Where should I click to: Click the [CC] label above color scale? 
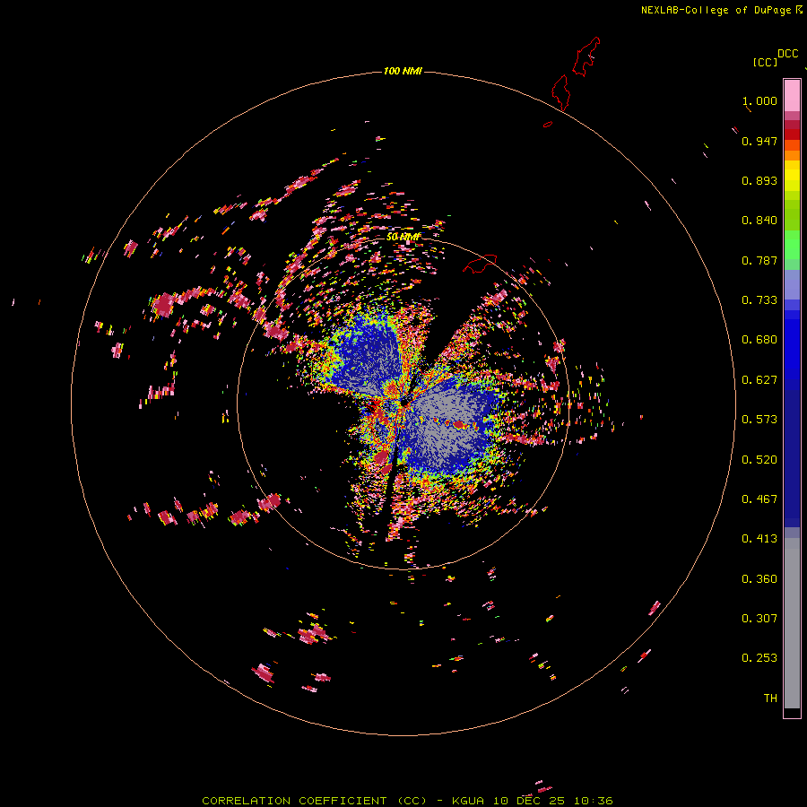765,62
